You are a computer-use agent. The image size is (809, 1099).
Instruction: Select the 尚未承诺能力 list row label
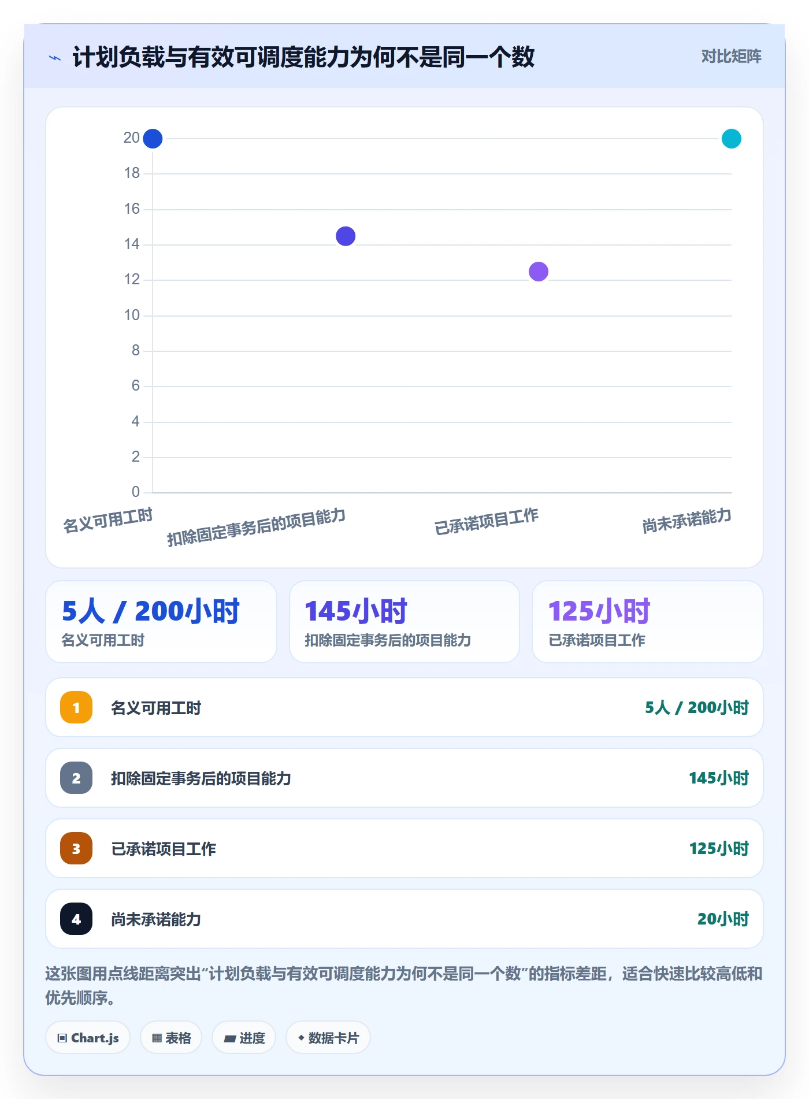click(156, 919)
